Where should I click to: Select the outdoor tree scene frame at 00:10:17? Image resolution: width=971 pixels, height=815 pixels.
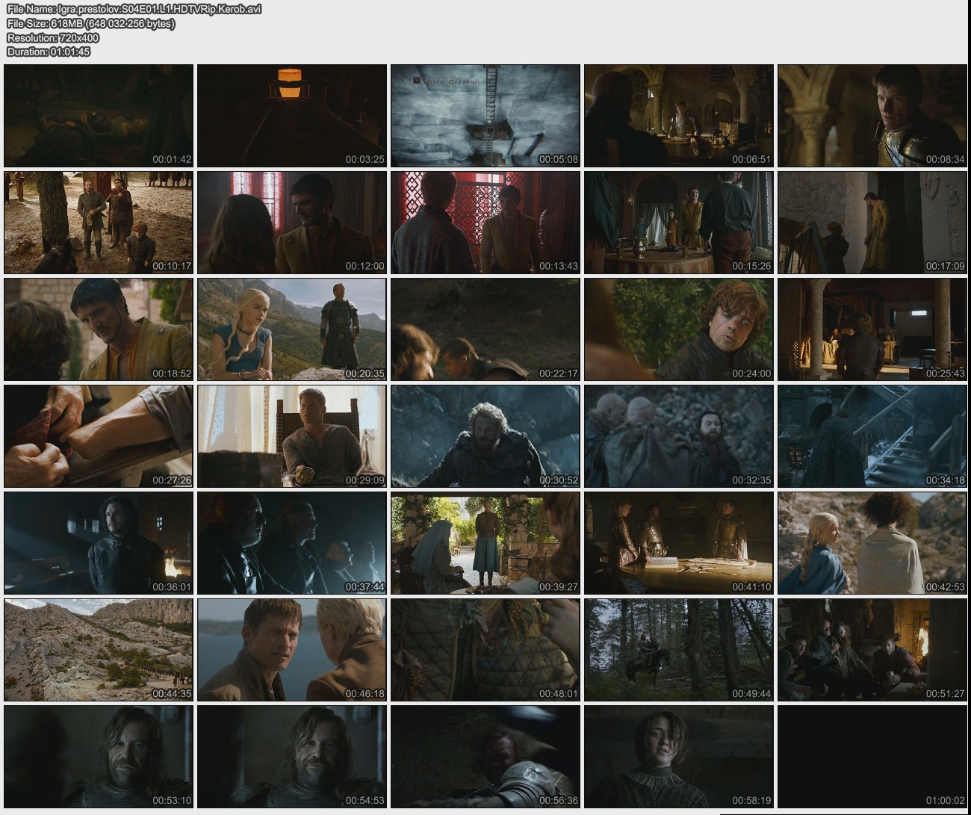pyautogui.click(x=99, y=223)
